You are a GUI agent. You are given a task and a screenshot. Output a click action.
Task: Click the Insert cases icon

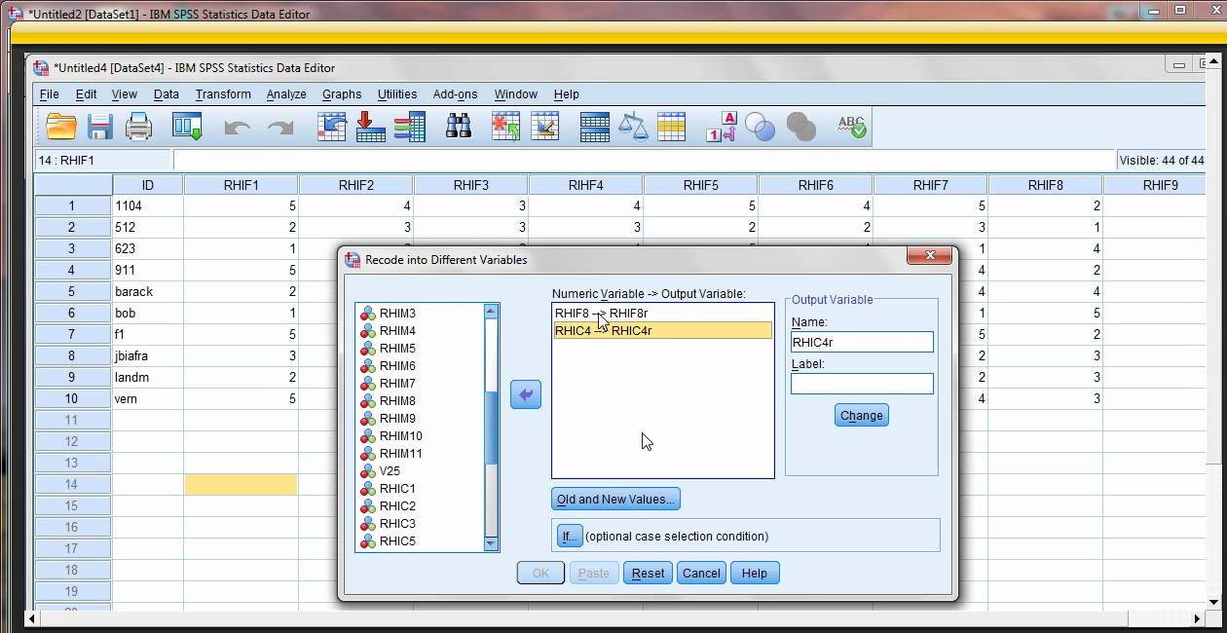505,127
